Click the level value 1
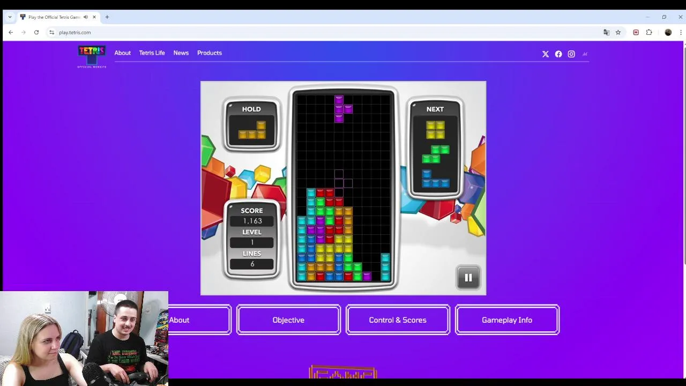The height and width of the screenshot is (386, 686). 252,242
